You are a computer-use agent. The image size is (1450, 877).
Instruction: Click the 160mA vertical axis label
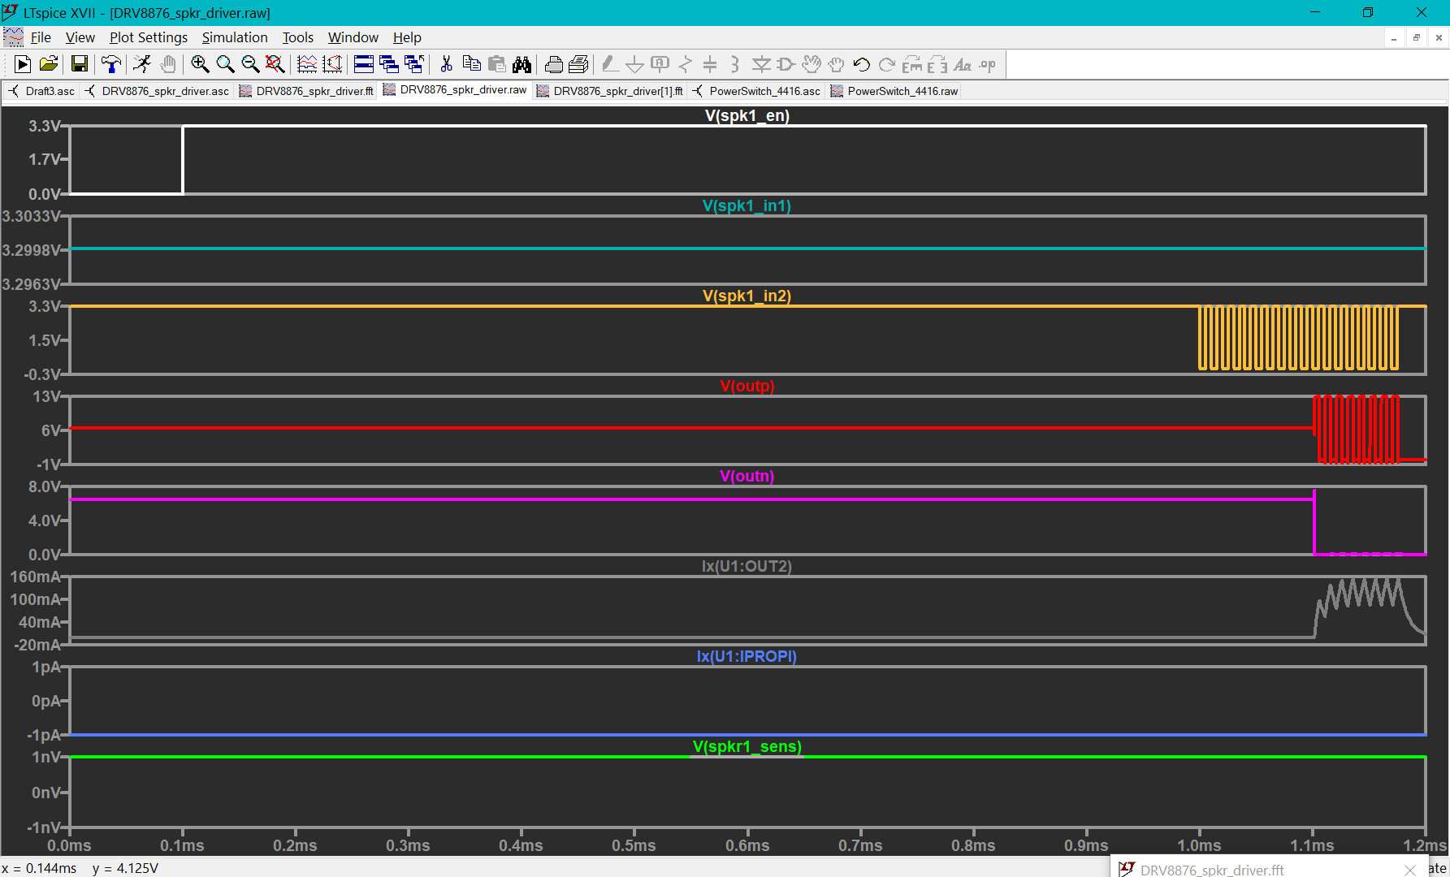pyautogui.click(x=35, y=577)
